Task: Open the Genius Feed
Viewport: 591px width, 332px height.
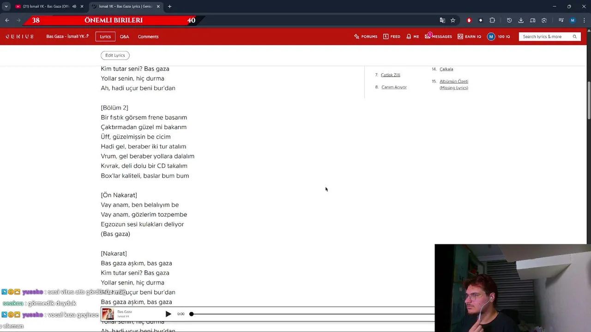Action: (x=392, y=36)
